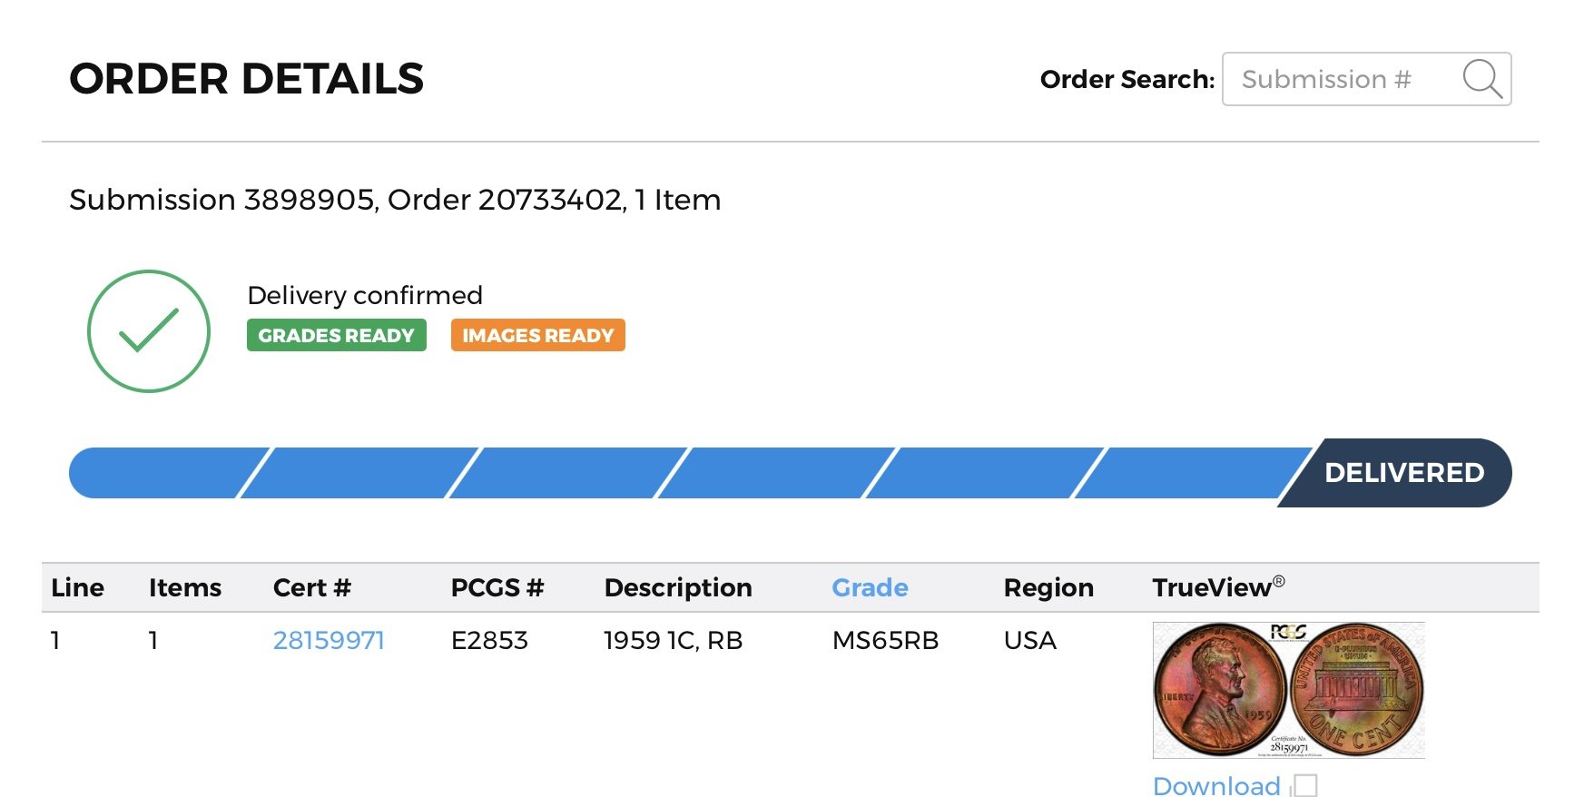
Task: Click the ORDER DETAILS heading
Action: click(x=247, y=79)
